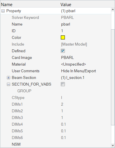
Task: Collapse the Property tree node
Action: 3,11
